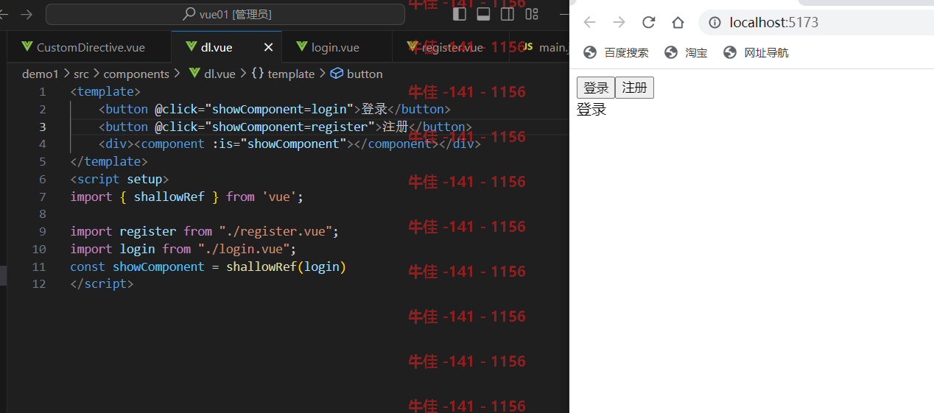This screenshot has height=413, width=934.
Task: Close the dl.vue tab
Action: pyautogui.click(x=269, y=47)
